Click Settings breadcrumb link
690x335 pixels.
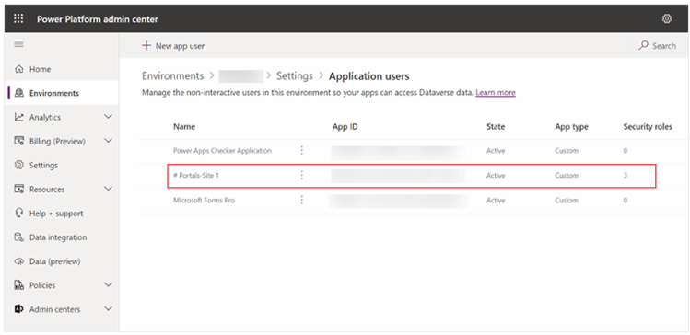pyautogui.click(x=295, y=76)
